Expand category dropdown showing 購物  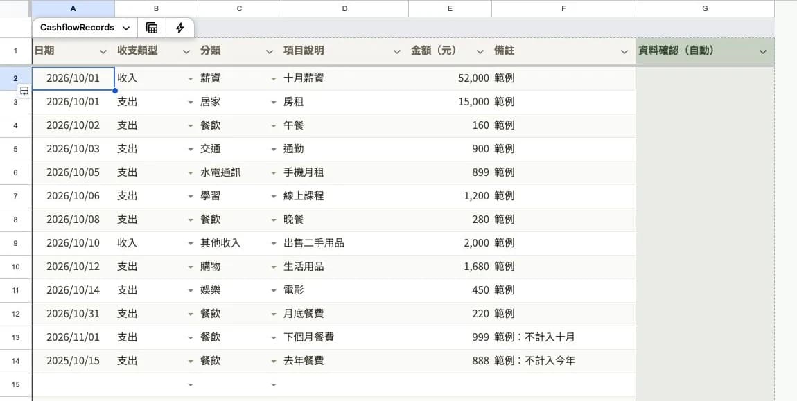(274, 267)
